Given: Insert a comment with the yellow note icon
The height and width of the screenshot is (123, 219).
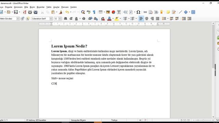Looking at the screenshot, I should click(x=168, y=12).
